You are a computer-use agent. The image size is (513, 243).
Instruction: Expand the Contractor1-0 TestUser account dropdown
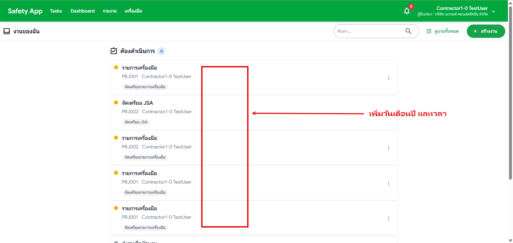click(494, 11)
